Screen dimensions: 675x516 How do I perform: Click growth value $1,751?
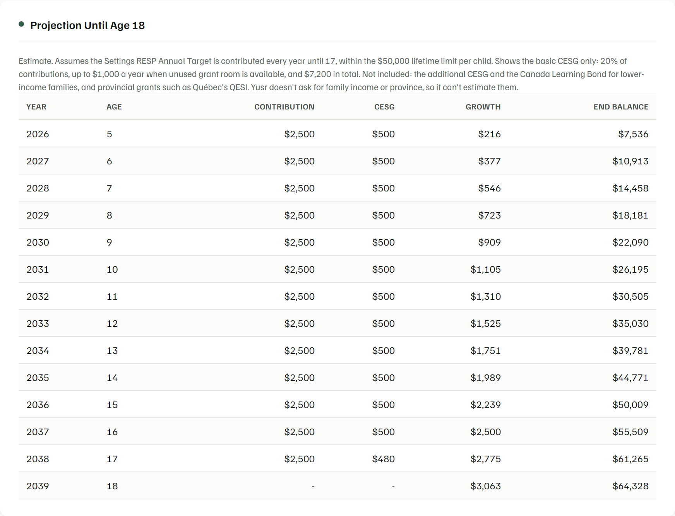coord(485,351)
